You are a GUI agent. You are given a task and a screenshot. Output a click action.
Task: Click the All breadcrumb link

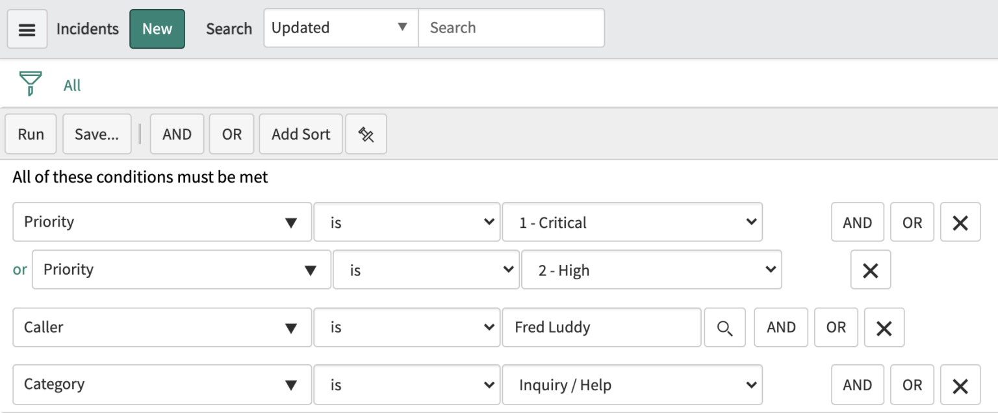click(71, 84)
